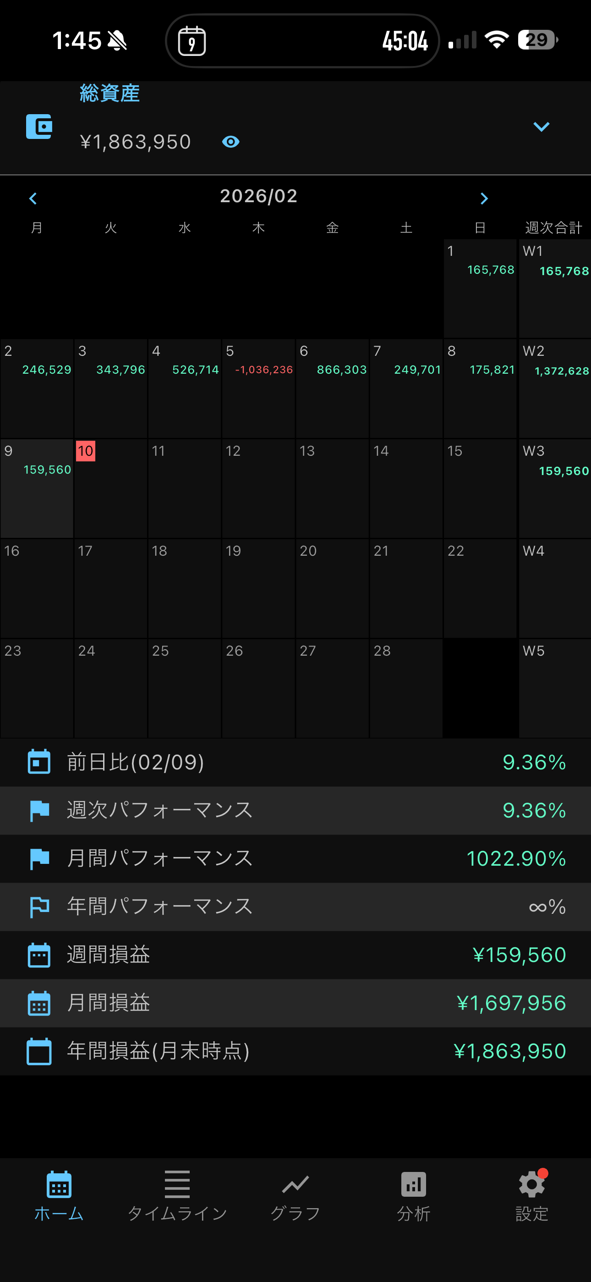This screenshot has height=1282, width=591.
Task: Tap the calendar icon for 月間損益
Action: [x=39, y=1003]
